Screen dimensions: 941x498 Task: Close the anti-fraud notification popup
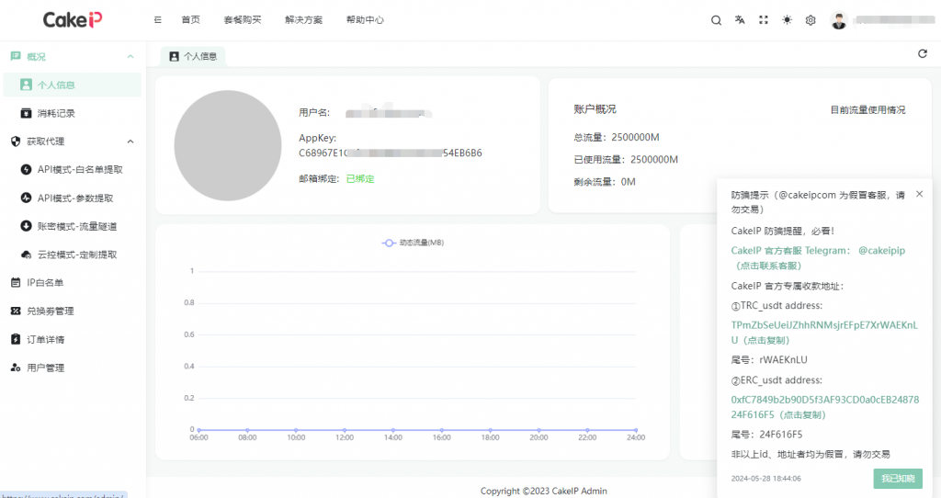coord(919,194)
